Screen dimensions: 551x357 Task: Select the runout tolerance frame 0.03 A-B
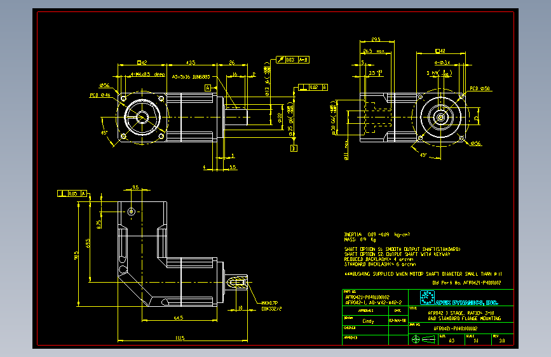click(x=292, y=60)
